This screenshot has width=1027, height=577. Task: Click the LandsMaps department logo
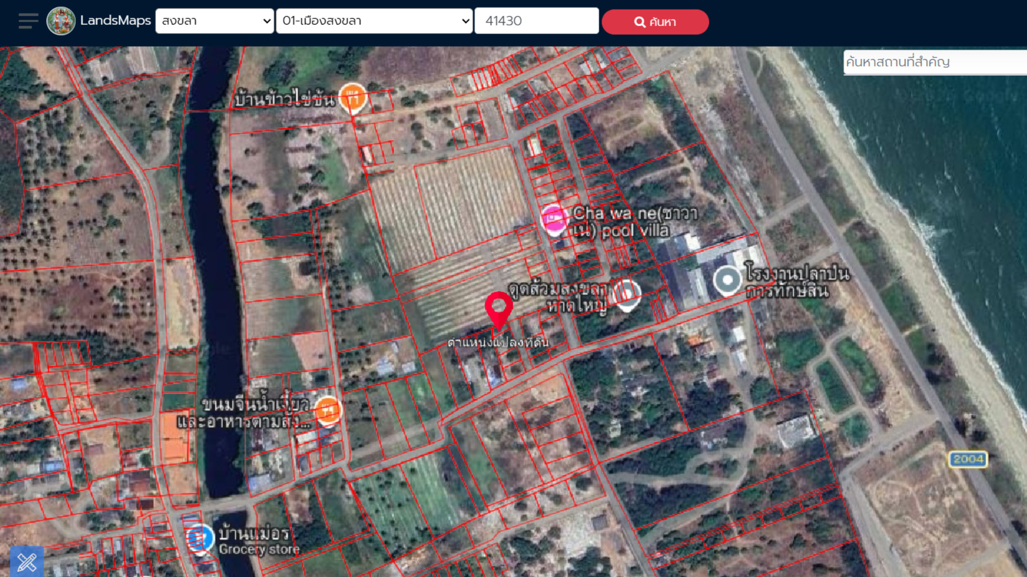(61, 21)
